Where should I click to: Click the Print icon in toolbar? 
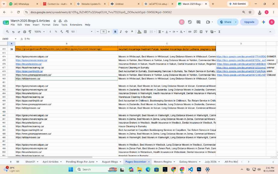25,32
